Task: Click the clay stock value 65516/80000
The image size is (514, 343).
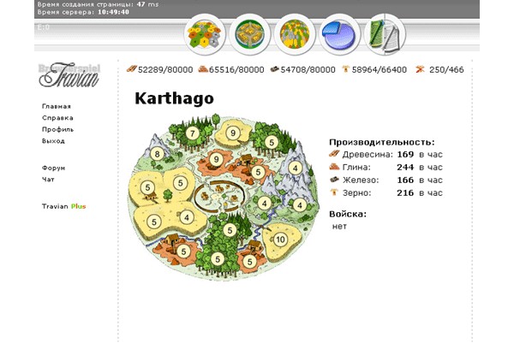Action: [236, 70]
